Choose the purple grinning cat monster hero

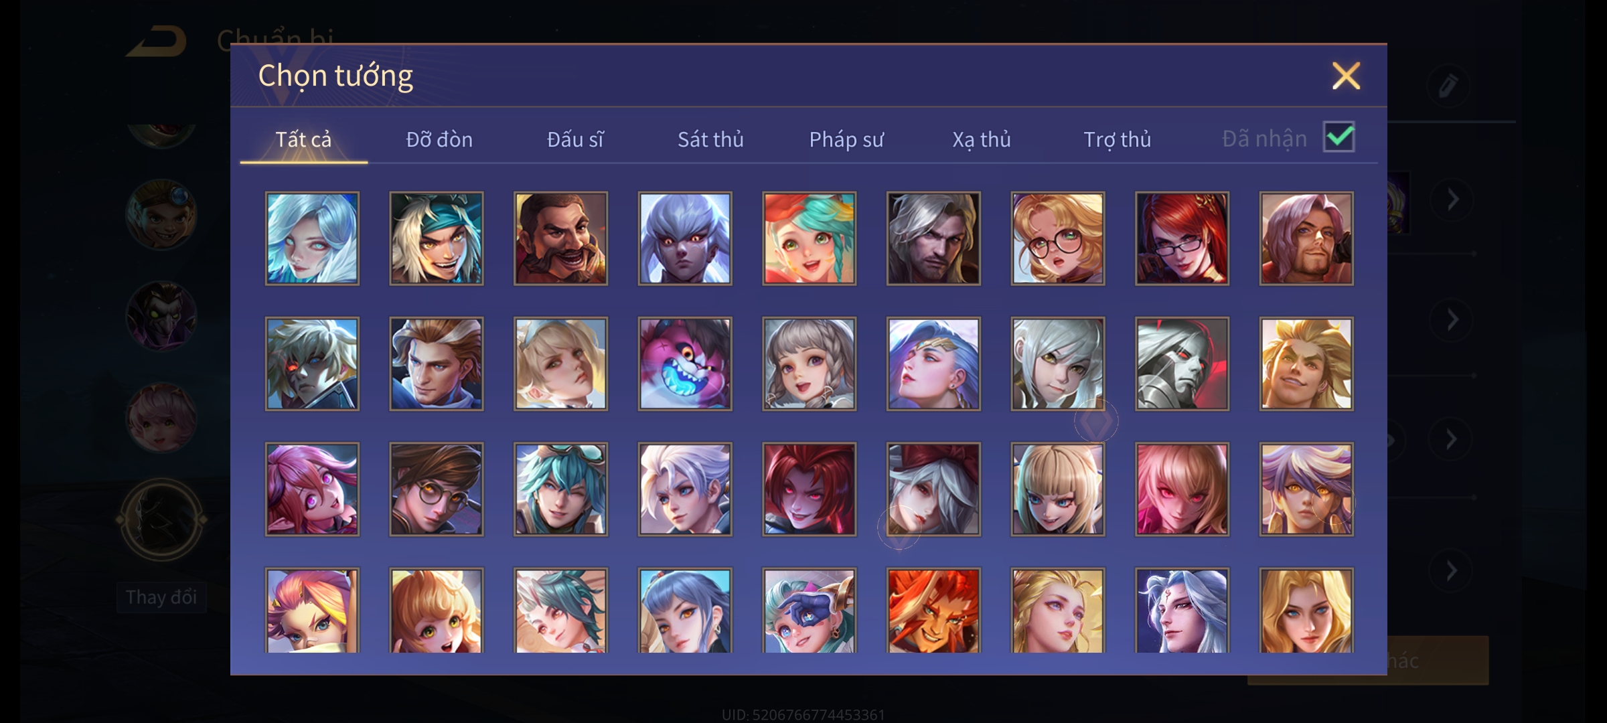tap(685, 364)
